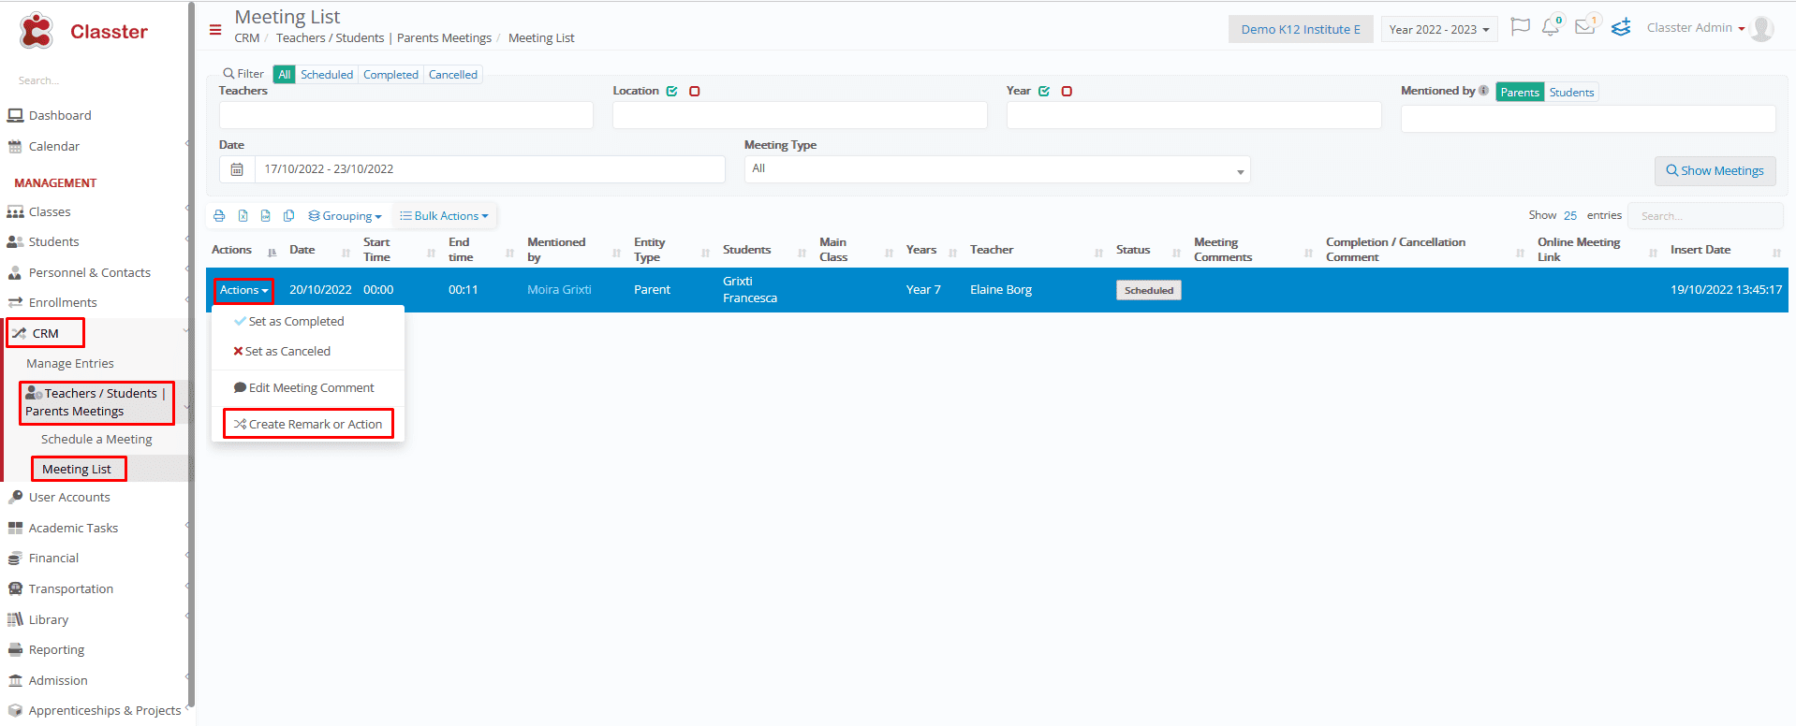Open Financial in sidebar
The image size is (1796, 726).
53,559
